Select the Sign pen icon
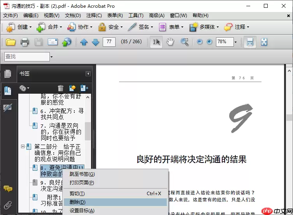This screenshot has height=215, width=293. [x=132, y=27]
